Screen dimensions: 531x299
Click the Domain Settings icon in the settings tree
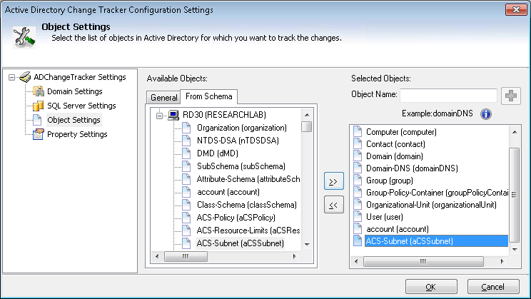pos(39,91)
